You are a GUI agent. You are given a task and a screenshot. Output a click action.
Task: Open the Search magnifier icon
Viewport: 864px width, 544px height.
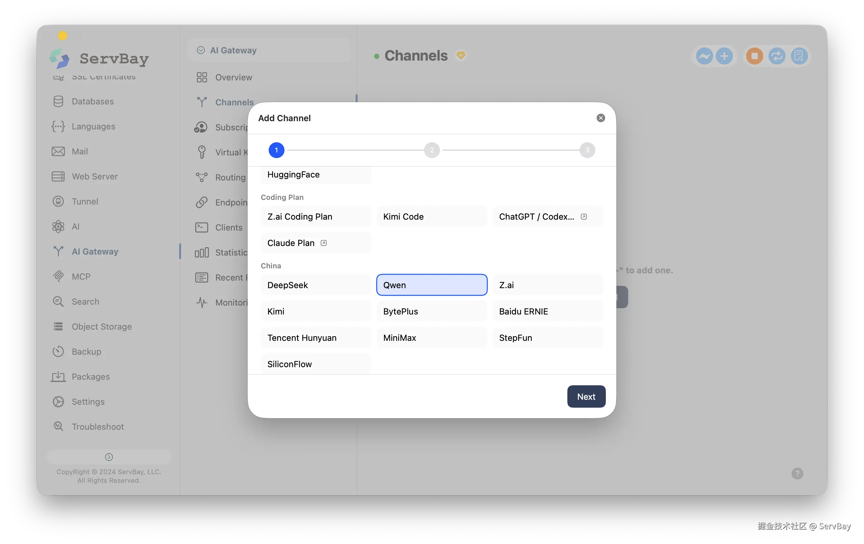tap(58, 301)
